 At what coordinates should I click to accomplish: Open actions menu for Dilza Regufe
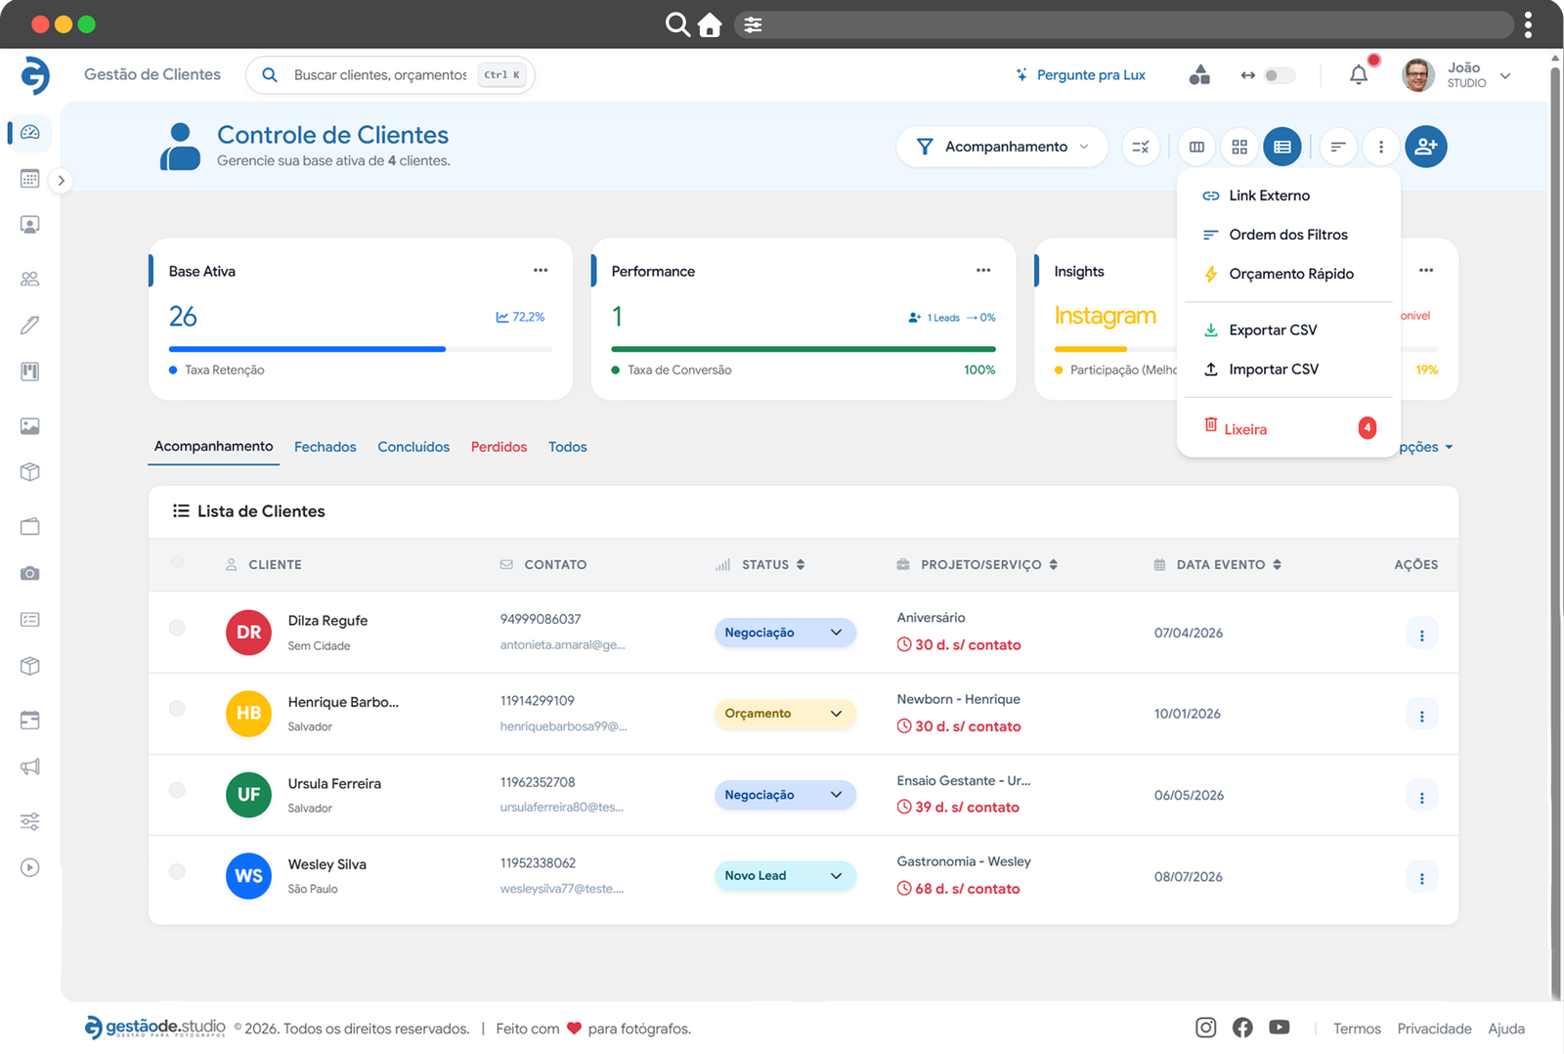(1421, 635)
